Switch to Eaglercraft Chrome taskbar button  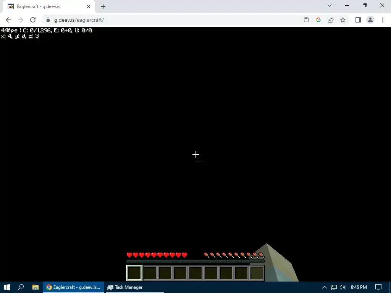(73, 287)
